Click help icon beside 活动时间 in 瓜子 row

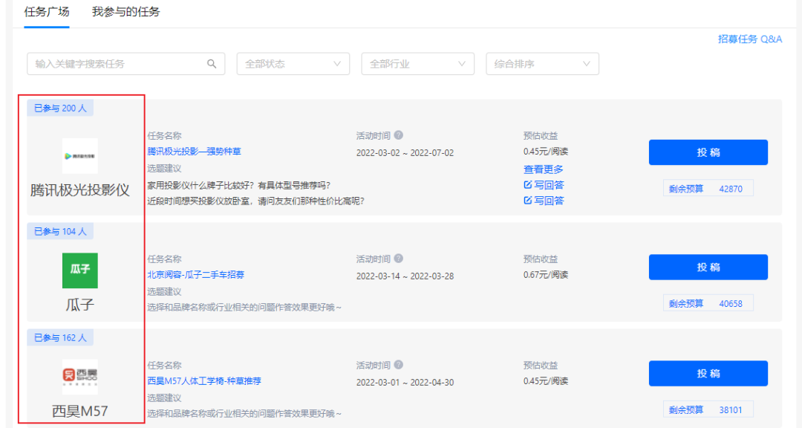[x=399, y=259]
